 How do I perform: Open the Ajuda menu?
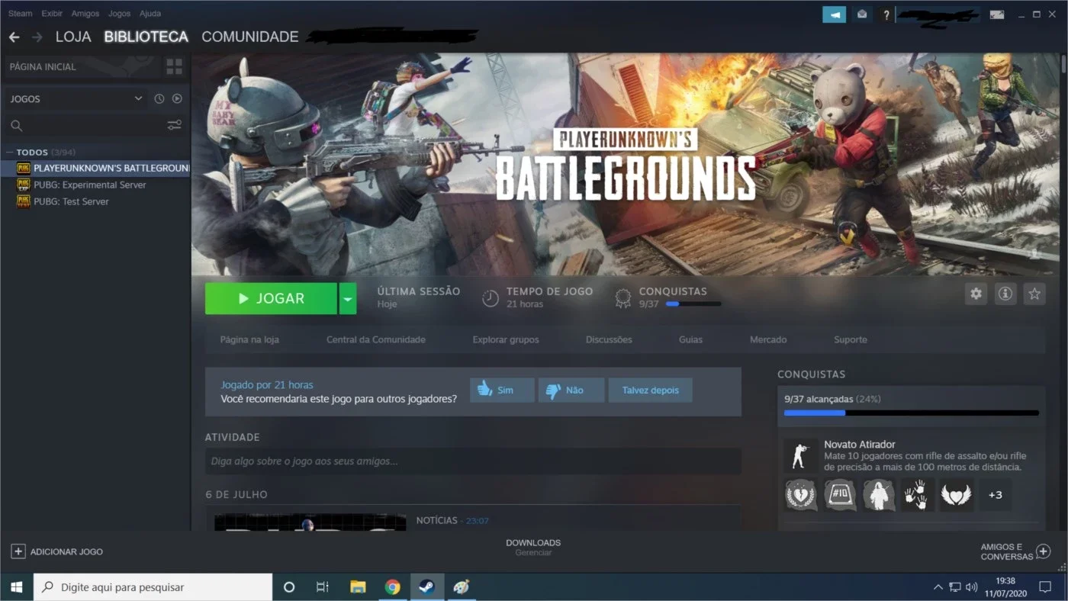click(150, 14)
